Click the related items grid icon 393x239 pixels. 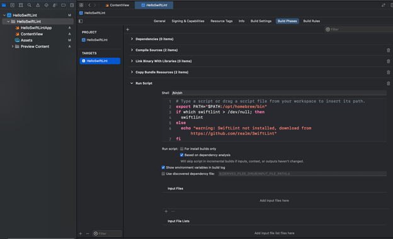point(81,5)
